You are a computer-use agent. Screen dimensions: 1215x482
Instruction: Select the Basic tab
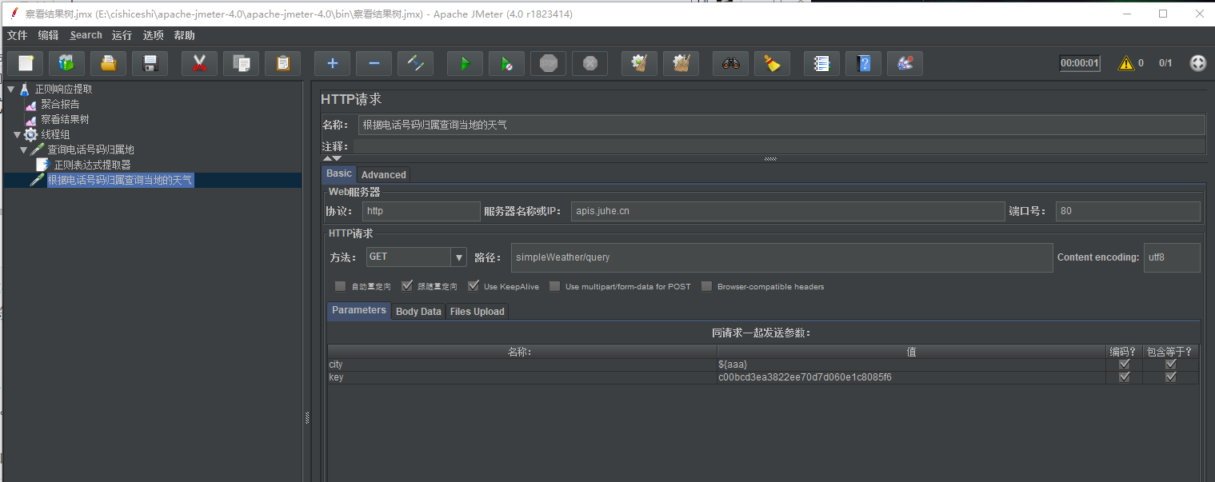click(338, 173)
